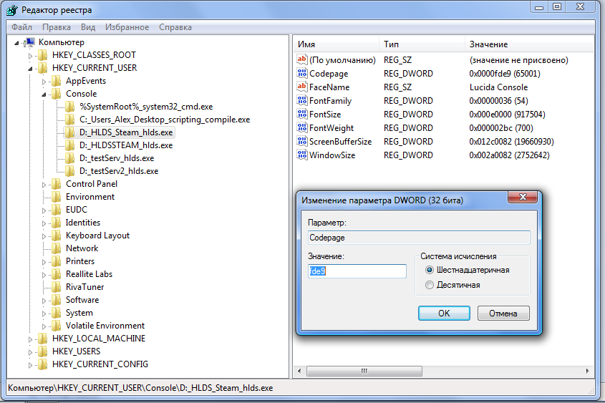Click the 0x000002bc (700) value
605x403 pixels.
(501, 128)
